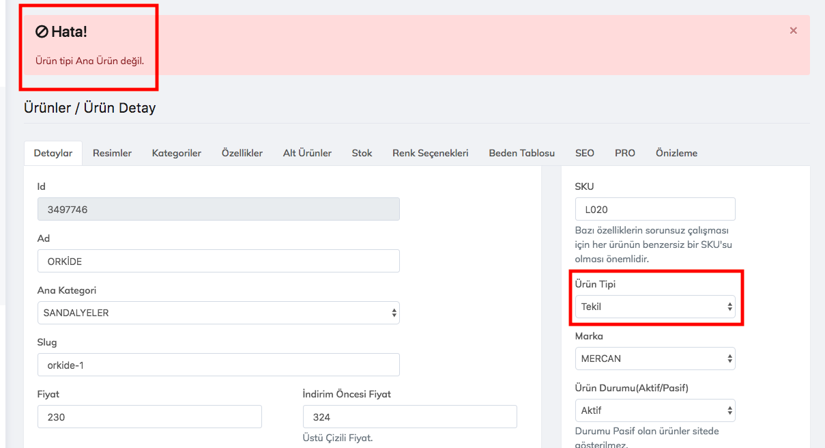Image resolution: width=825 pixels, height=448 pixels.
Task: Open the Alt Ürünler tab
Action: click(307, 153)
